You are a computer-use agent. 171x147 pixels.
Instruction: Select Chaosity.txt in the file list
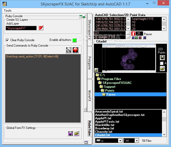coord(128,132)
